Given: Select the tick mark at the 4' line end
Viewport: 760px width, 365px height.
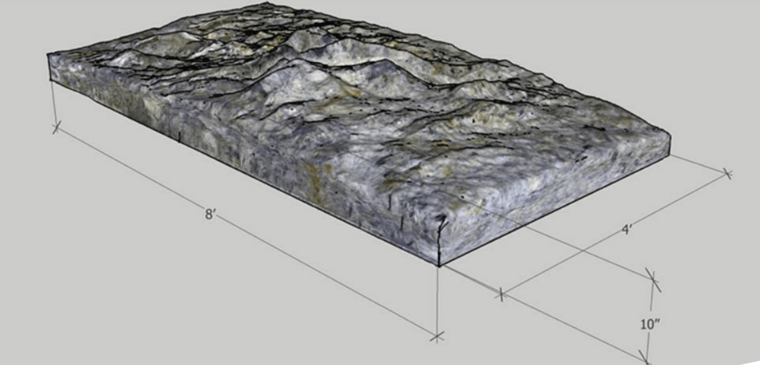Looking at the screenshot, I should click(726, 173).
